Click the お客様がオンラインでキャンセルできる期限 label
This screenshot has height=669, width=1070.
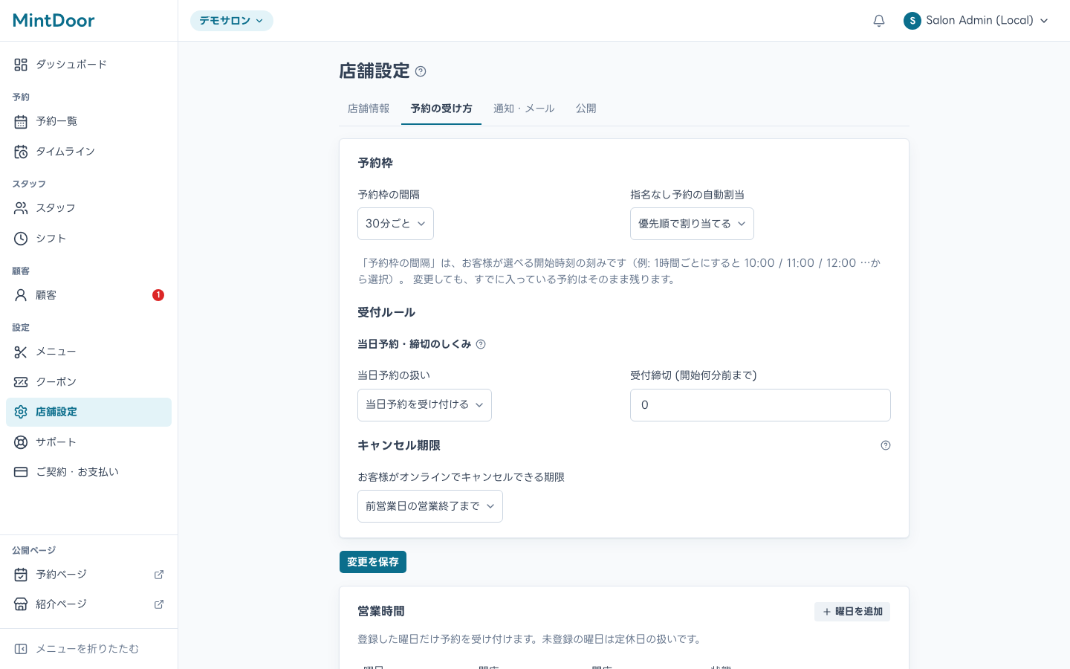point(461,477)
